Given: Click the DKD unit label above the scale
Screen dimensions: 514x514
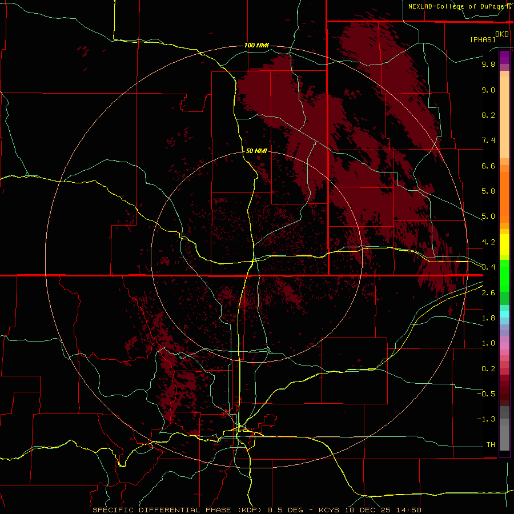Looking at the screenshot, I should click(502, 34).
